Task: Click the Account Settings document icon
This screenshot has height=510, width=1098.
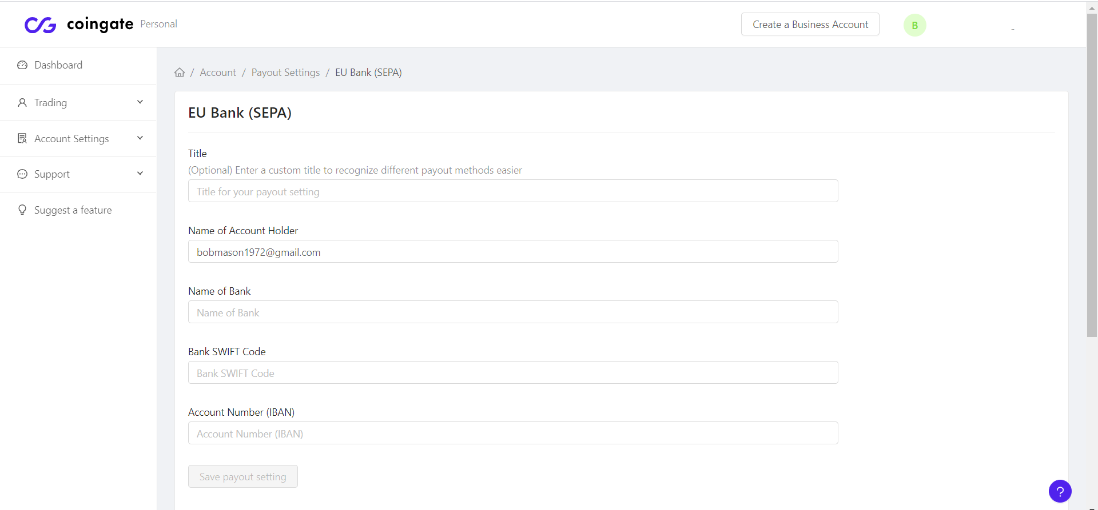Action: (x=22, y=138)
